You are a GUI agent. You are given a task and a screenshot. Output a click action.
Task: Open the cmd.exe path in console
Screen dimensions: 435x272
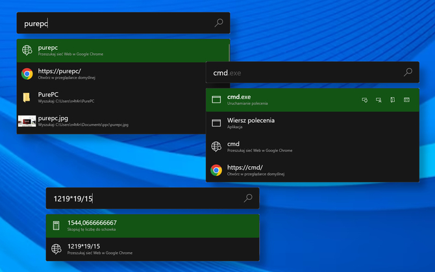tap(406, 100)
